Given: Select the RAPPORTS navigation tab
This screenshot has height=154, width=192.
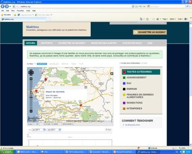Looking at the screenshot, I should (x=47, y=43).
